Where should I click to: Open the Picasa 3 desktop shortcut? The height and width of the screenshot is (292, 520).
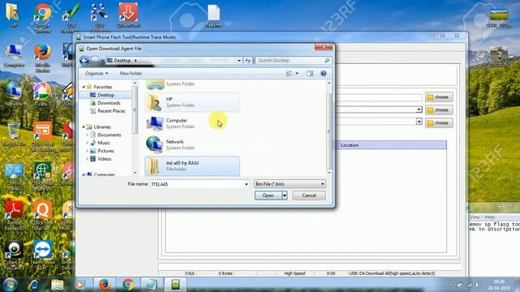point(42,94)
